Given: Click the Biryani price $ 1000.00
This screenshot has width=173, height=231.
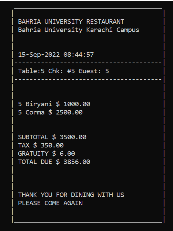Looking at the screenshot, I should 73,104.
